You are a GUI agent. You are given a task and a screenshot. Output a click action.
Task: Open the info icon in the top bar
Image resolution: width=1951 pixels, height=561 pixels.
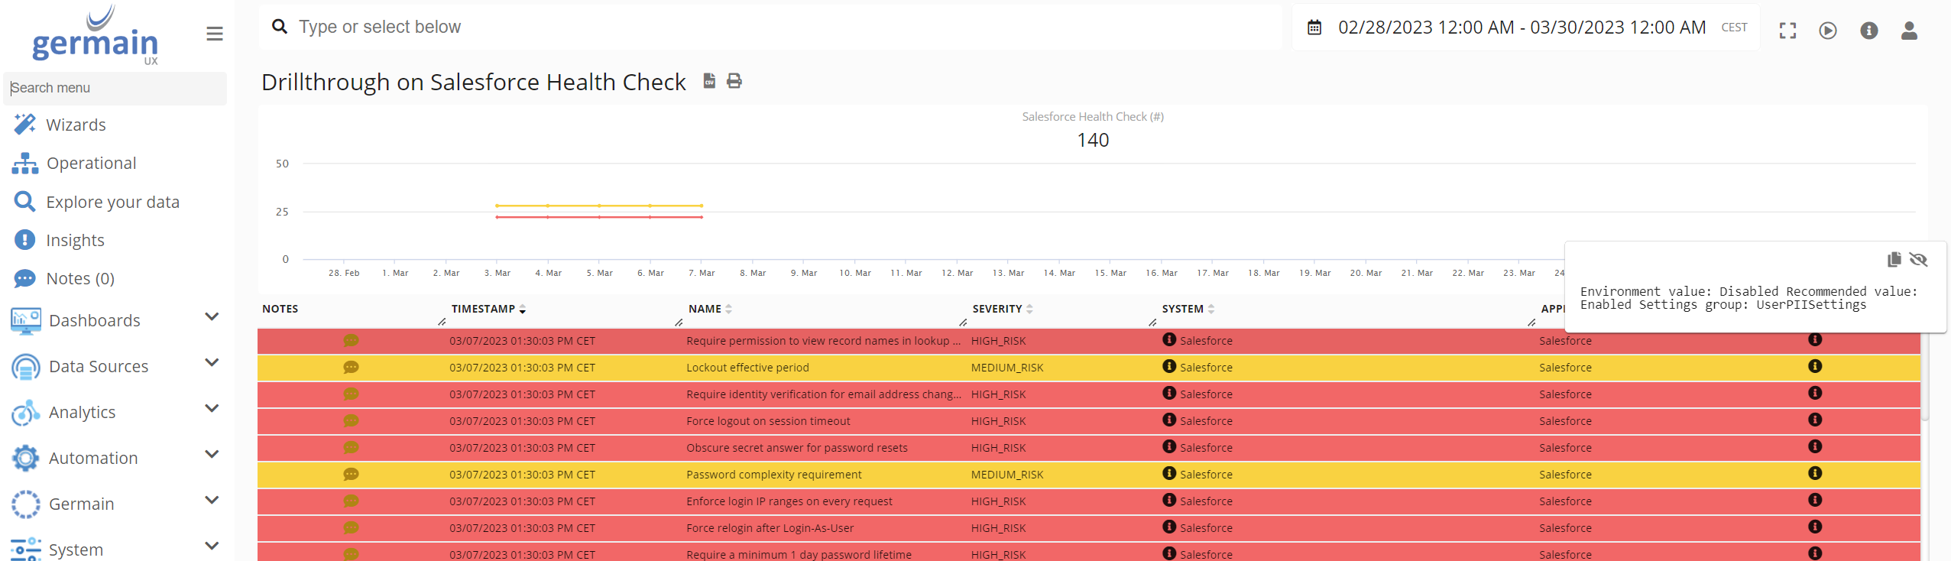1869,31
